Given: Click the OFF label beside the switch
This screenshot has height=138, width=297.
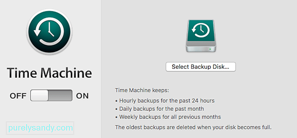Looking at the screenshot, I should (18, 96).
